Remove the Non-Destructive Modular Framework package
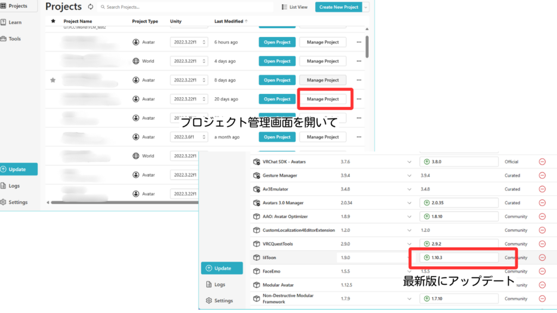The width and height of the screenshot is (557, 313). click(x=542, y=299)
